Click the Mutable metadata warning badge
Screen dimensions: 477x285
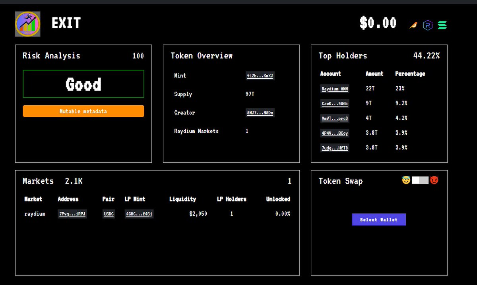[x=83, y=111]
